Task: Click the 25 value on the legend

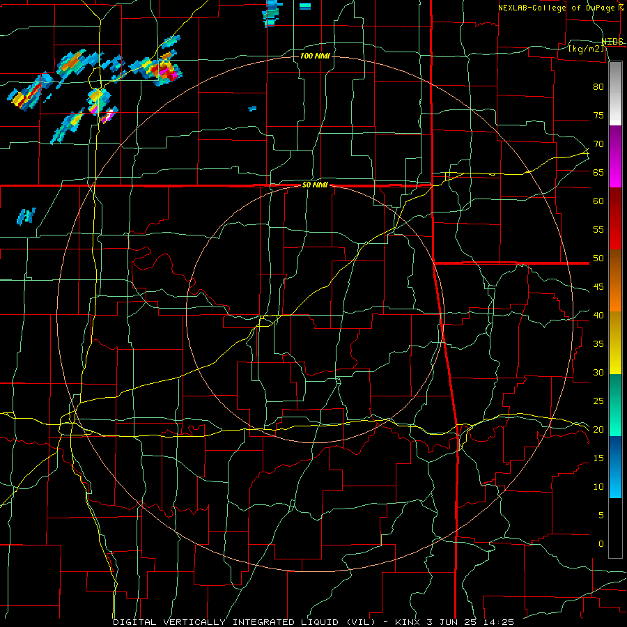Action: coord(598,401)
